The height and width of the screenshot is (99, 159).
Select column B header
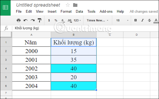click(74, 35)
